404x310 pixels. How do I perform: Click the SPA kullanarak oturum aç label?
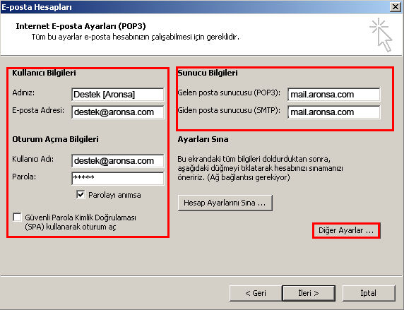(x=81, y=222)
